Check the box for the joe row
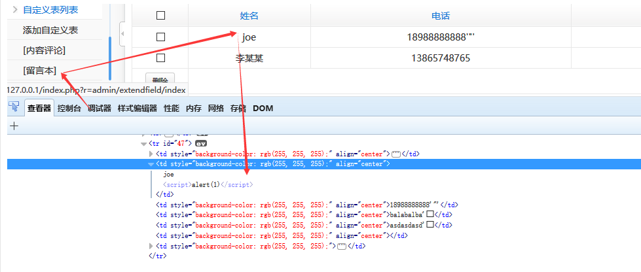Viewport: 641px width, 272px height. pos(160,37)
